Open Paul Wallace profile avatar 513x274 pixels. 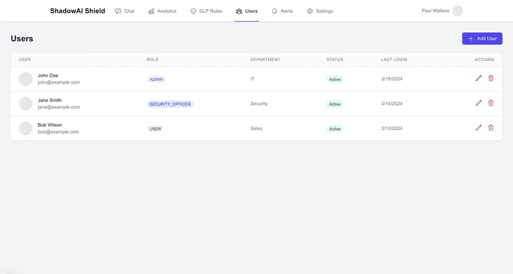coord(458,11)
